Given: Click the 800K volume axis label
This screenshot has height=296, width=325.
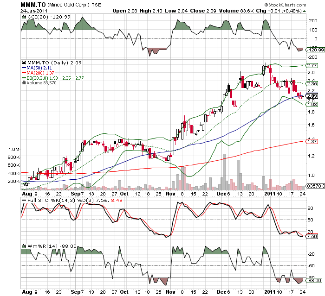Looking at the screenshot, I should pyautogui.click(x=13, y=157).
